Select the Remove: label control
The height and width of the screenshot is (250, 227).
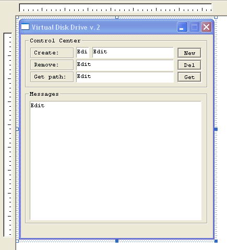(52, 65)
